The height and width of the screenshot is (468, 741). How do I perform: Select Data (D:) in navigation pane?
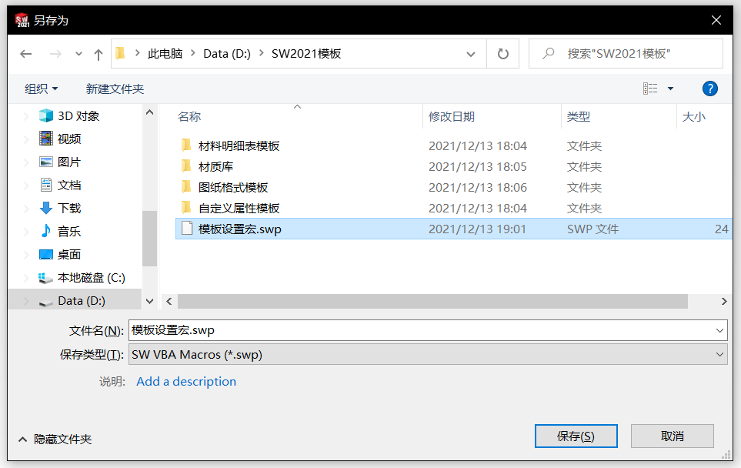(82, 301)
